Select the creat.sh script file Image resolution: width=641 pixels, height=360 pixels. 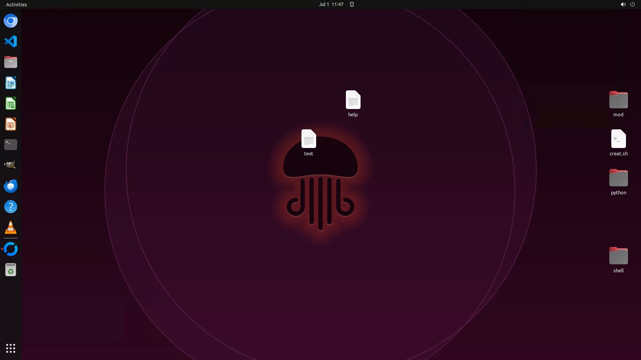(x=618, y=139)
